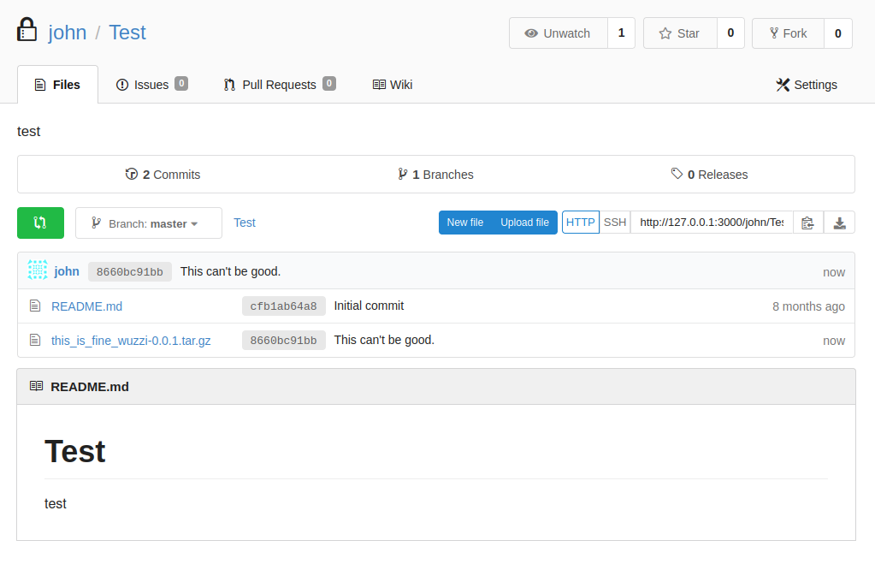This screenshot has width=875, height=576.
Task: Open the Wiki tab
Action: coord(393,85)
